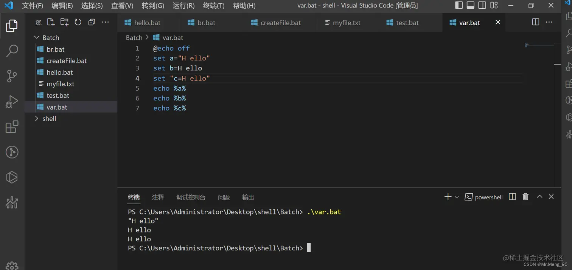The image size is (572, 270).
Task: Click line number 4 in the gutter
Action: [x=137, y=78]
